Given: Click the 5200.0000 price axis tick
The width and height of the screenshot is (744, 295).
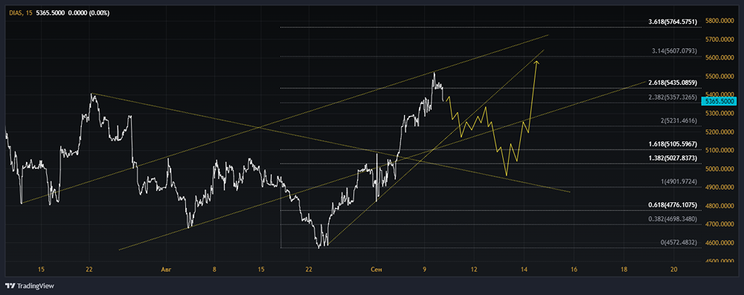Looking at the screenshot, I should pyautogui.click(x=720, y=132).
